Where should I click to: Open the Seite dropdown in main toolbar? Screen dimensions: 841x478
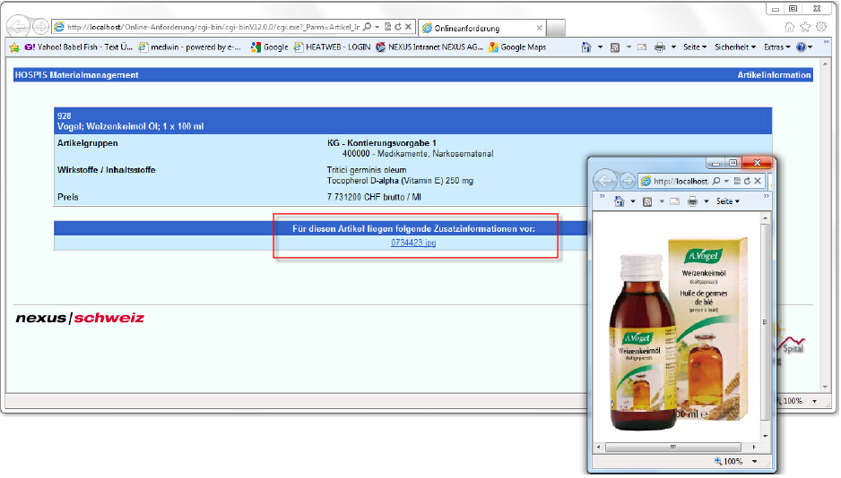coord(694,47)
